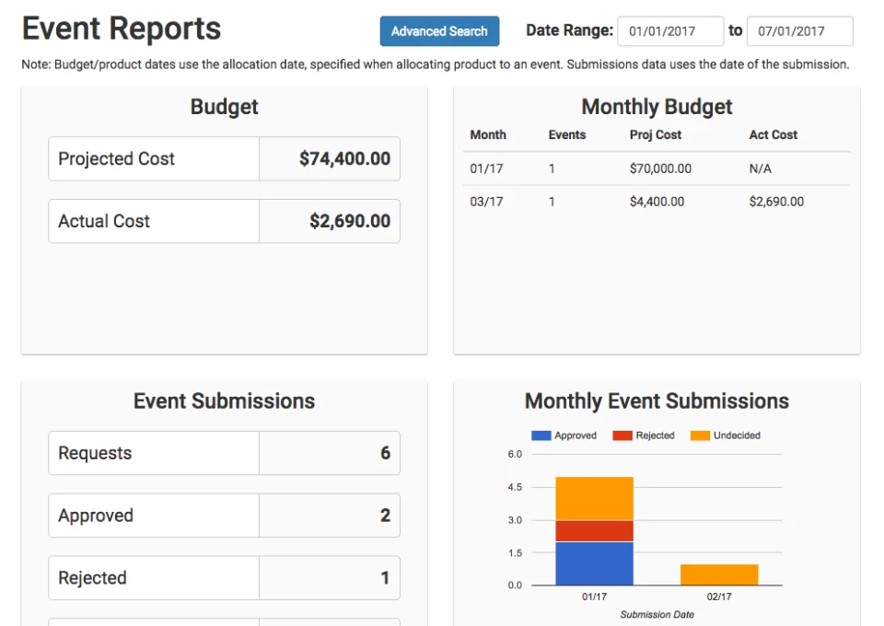Click the N/A actual cost cell
This screenshot has width=884, height=626.
[x=760, y=168]
